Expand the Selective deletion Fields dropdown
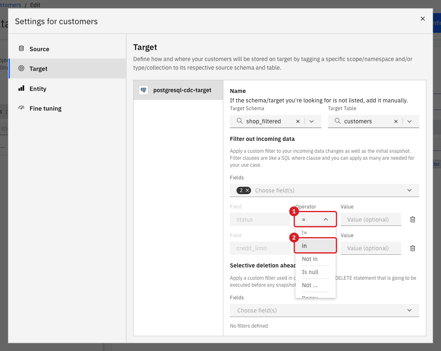The width and height of the screenshot is (441, 351). click(x=409, y=310)
